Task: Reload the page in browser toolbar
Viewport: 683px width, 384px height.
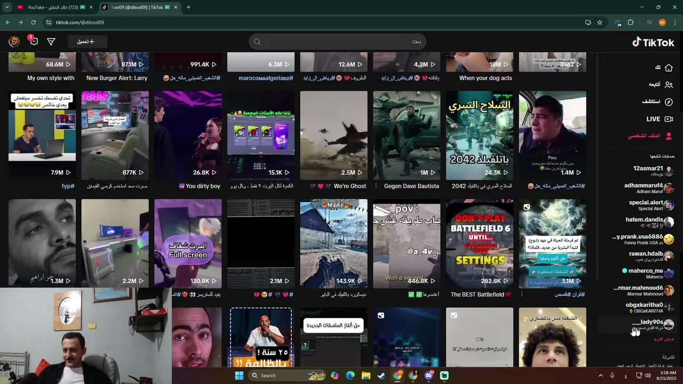Action: (33, 22)
